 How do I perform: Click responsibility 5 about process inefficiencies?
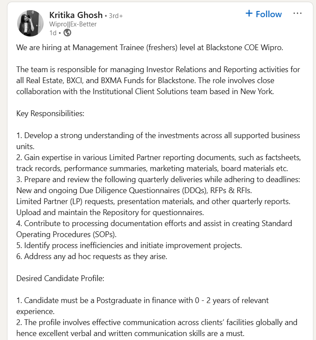[129, 245]
